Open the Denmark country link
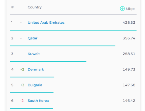 (x=36, y=70)
